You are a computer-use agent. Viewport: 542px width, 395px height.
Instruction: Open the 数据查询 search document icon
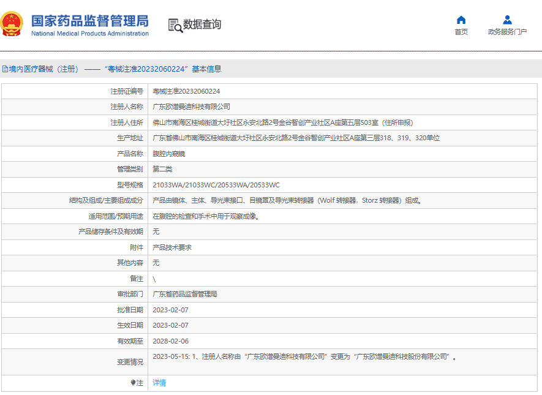pyautogui.click(x=175, y=25)
